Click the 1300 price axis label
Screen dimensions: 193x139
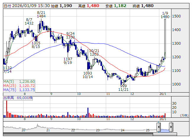(176, 43)
